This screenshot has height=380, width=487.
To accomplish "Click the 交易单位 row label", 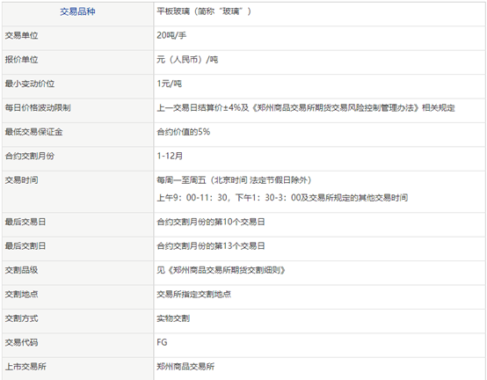I will tap(21, 35).
